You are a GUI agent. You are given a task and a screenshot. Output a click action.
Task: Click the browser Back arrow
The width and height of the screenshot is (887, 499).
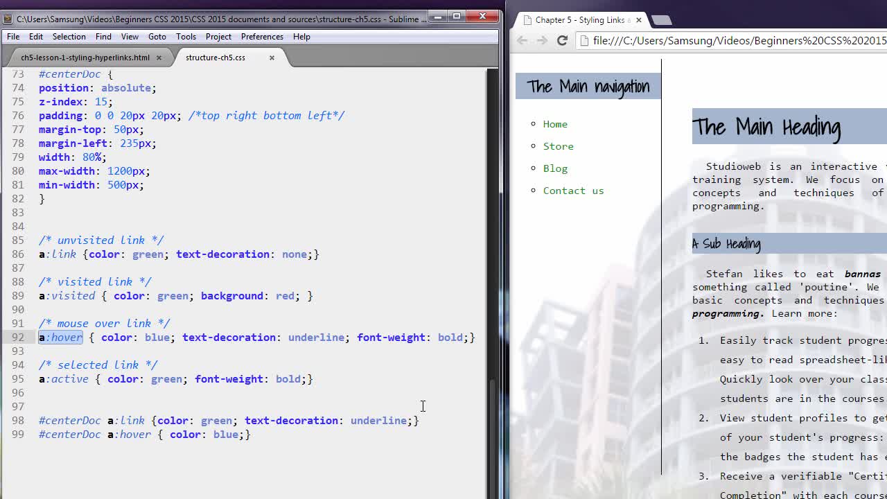tap(522, 41)
